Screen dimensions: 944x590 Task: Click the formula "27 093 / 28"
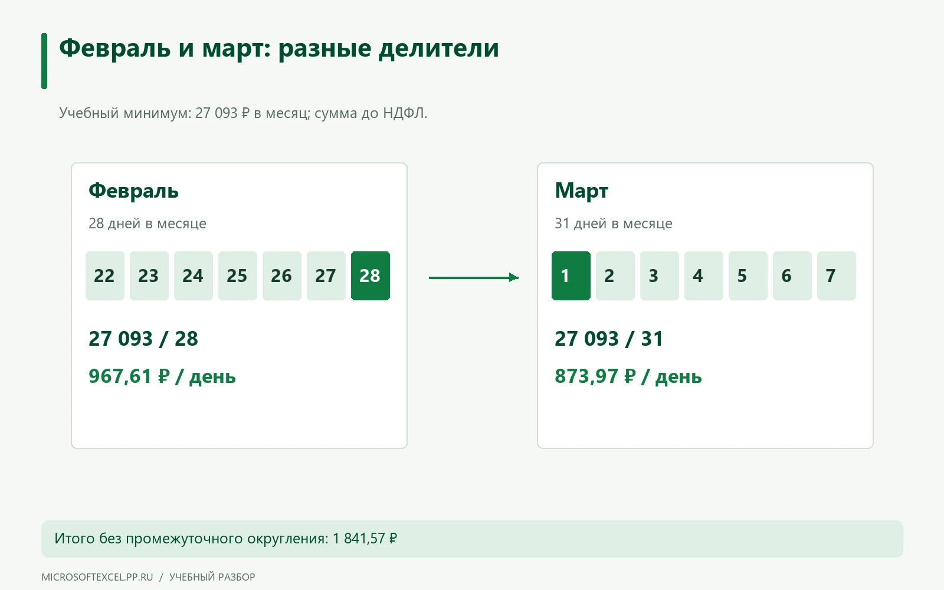pos(143,339)
